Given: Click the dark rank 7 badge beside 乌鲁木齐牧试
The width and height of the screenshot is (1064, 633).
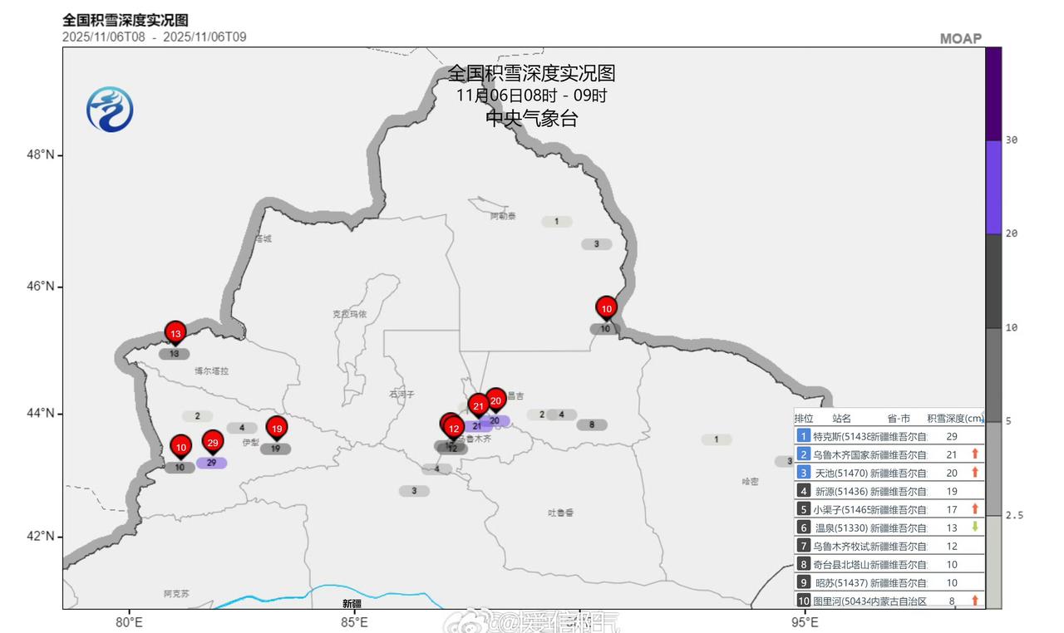Looking at the screenshot, I should coord(803,546).
